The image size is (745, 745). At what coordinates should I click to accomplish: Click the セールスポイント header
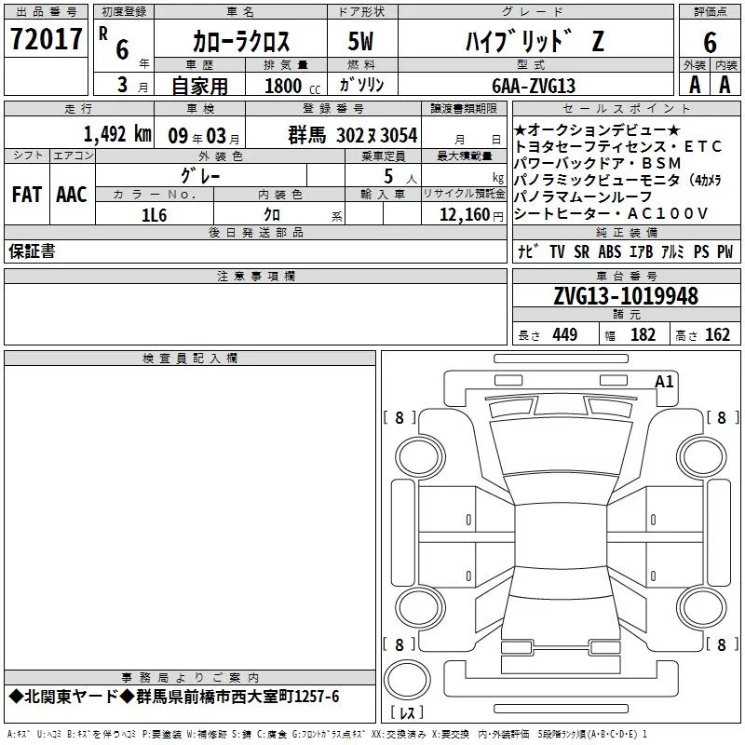pyautogui.click(x=626, y=109)
